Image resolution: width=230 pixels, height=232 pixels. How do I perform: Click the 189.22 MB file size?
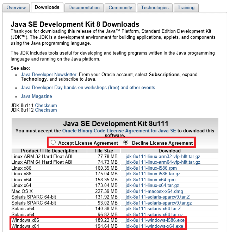click(x=106, y=220)
